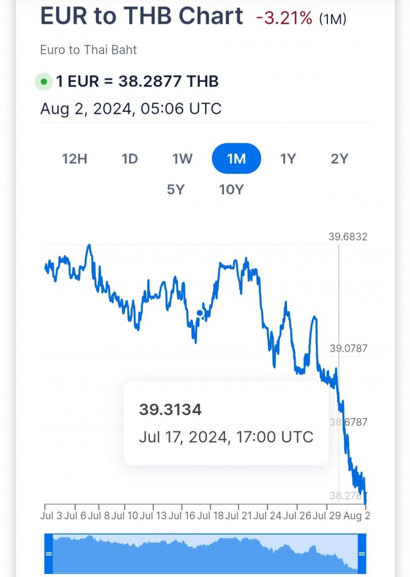
Task: Click the active 1M range button
Action: pyautogui.click(x=236, y=159)
